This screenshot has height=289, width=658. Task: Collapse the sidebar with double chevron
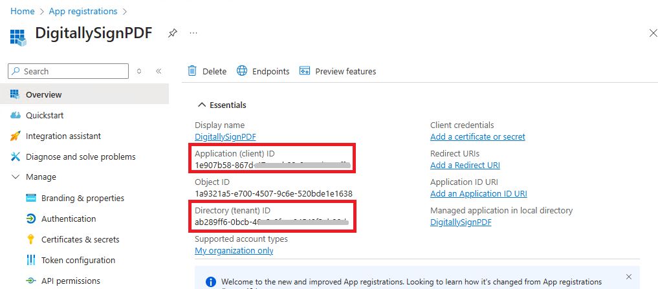coord(159,71)
